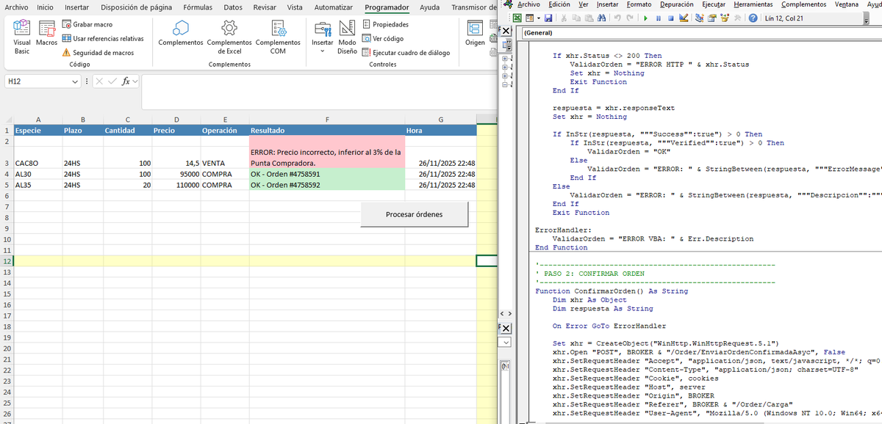
Task: Click the Copy icon in VBA toolbar
Action: point(576,18)
